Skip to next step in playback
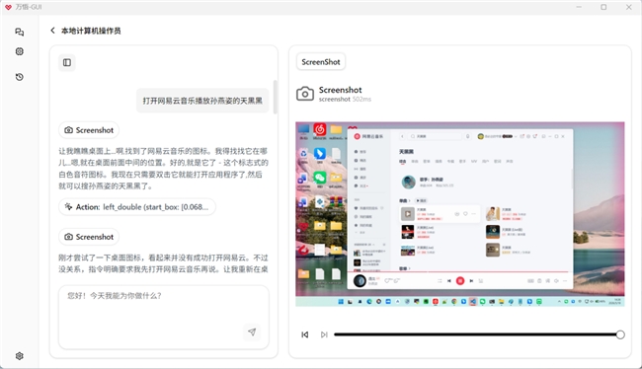 324,334
